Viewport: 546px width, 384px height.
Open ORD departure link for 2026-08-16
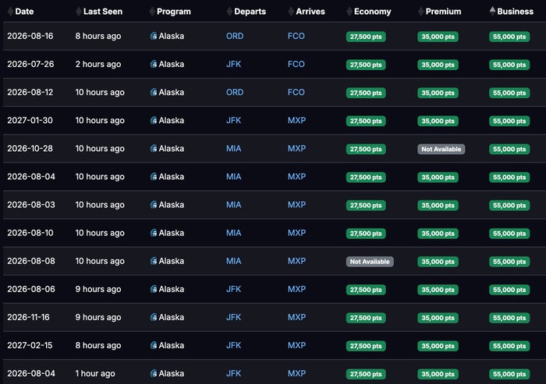(235, 36)
